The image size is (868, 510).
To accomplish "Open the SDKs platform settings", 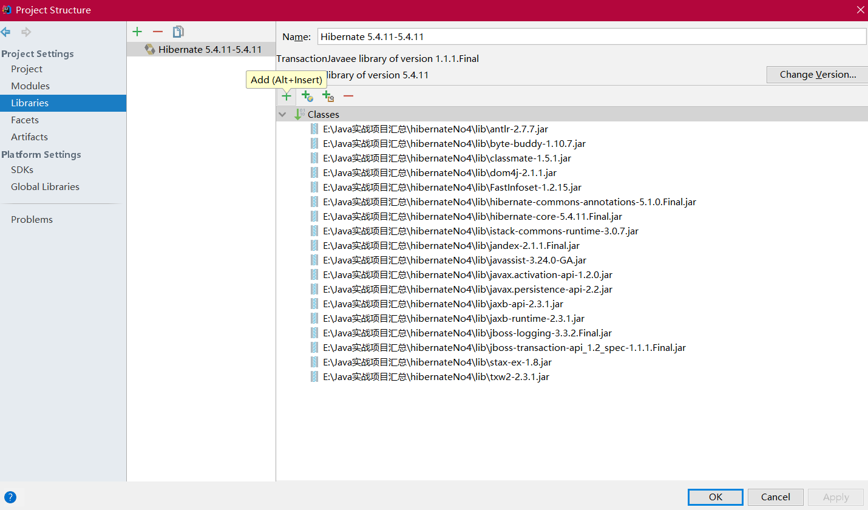I will pyautogui.click(x=22, y=170).
